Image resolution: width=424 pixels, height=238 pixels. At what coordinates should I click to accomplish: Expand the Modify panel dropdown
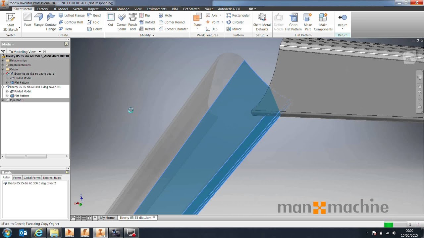point(153,35)
